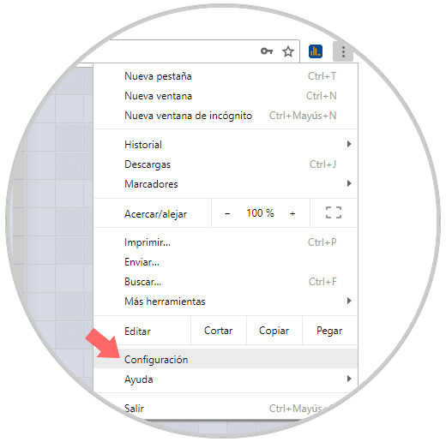Click the key password icon in address bar
Screen dimensions: 446x442
pos(266,51)
